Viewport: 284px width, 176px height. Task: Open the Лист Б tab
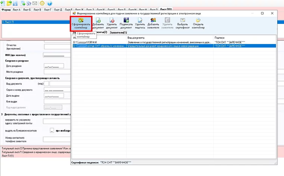pos(27,10)
